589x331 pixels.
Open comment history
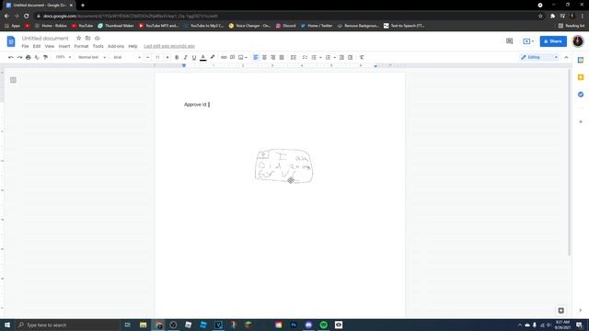509,41
